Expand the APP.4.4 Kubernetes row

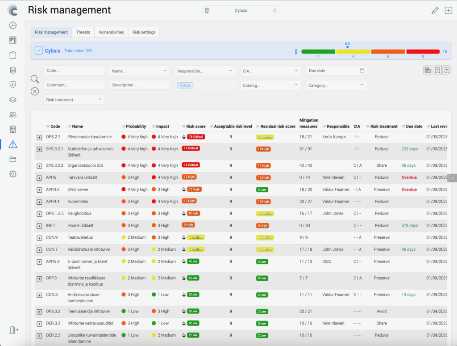click(39, 202)
